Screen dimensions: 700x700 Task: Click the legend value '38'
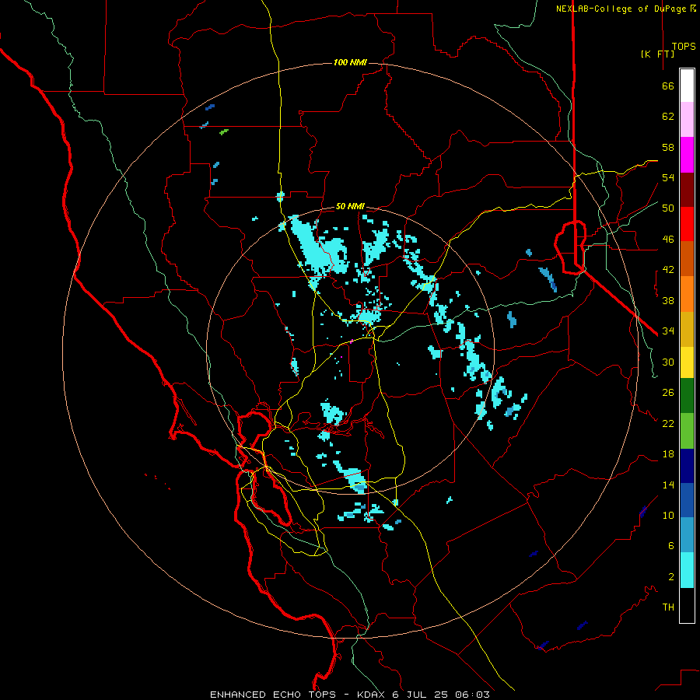668,300
